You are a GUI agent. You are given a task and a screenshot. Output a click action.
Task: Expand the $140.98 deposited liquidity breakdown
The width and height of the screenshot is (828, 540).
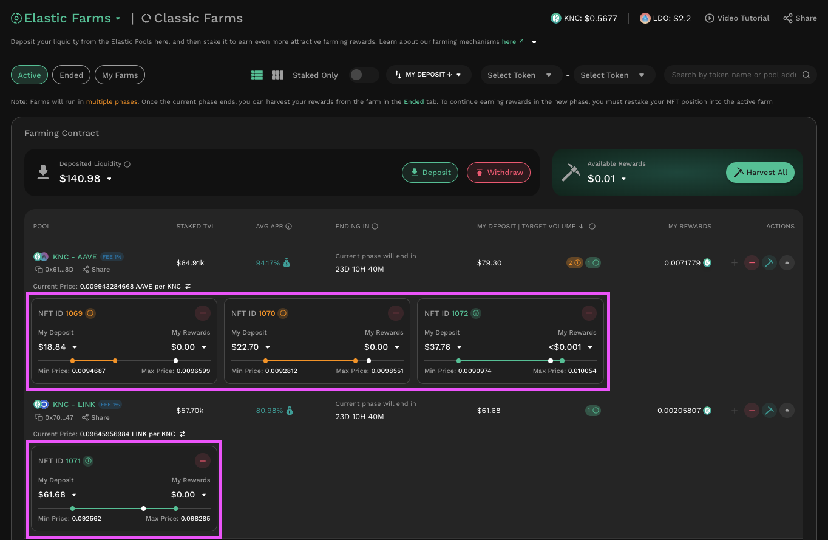[x=109, y=179]
